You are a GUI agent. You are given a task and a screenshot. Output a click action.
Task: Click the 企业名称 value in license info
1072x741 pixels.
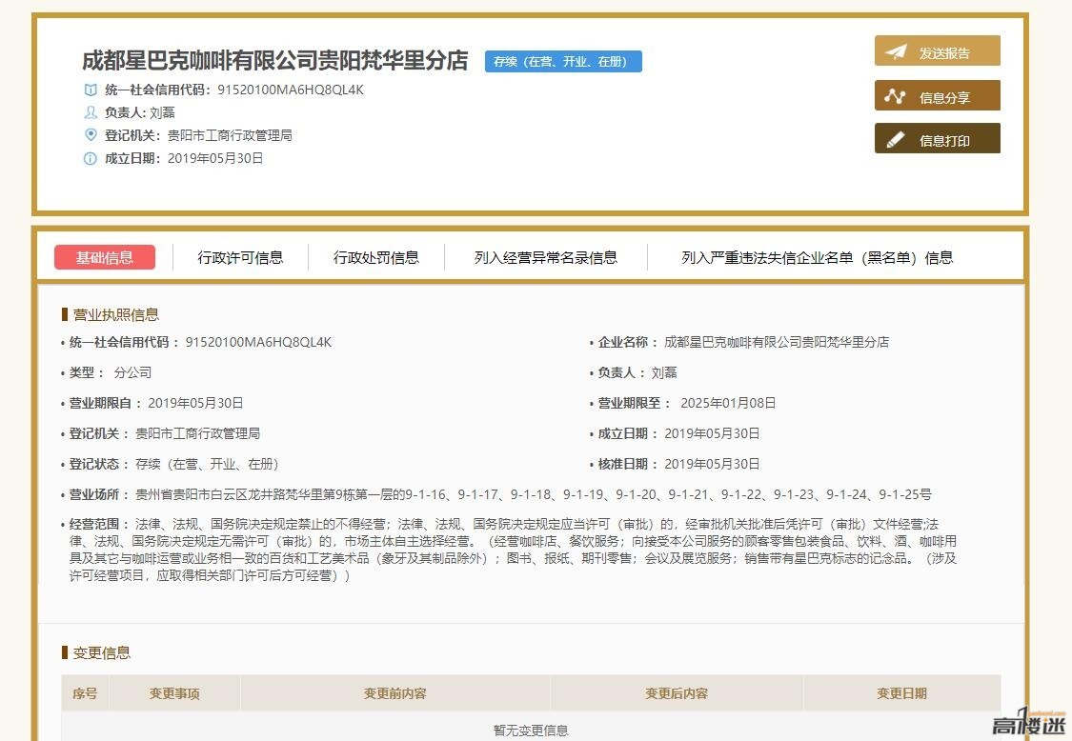[777, 342]
